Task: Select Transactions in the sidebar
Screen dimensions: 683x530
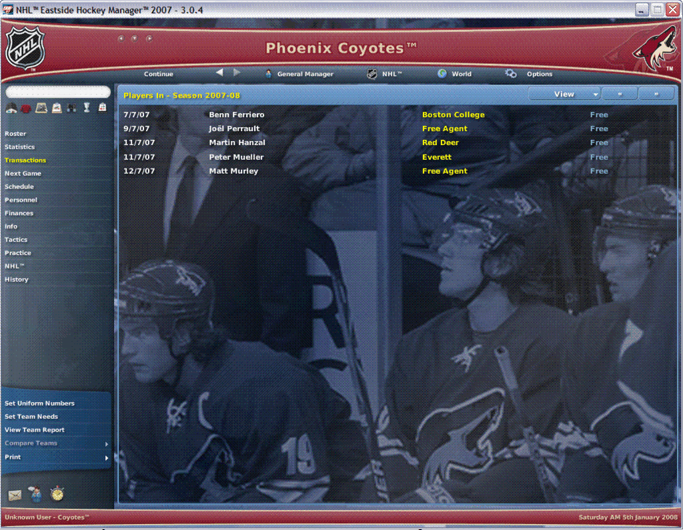Action: (25, 160)
